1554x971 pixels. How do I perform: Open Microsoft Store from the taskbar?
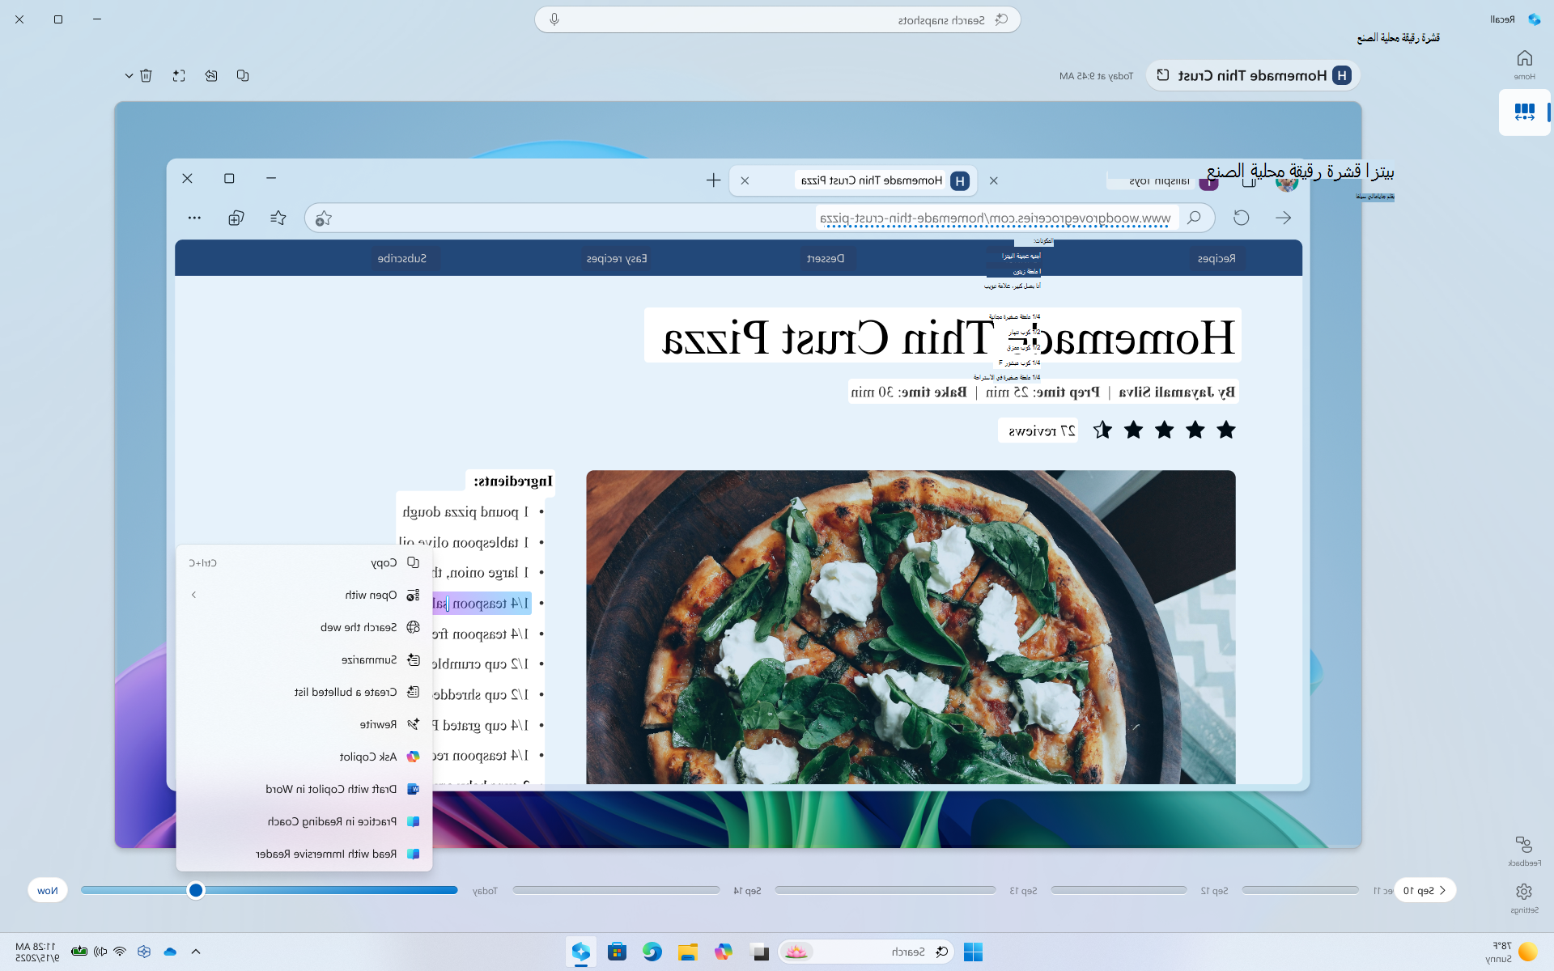pos(617,952)
